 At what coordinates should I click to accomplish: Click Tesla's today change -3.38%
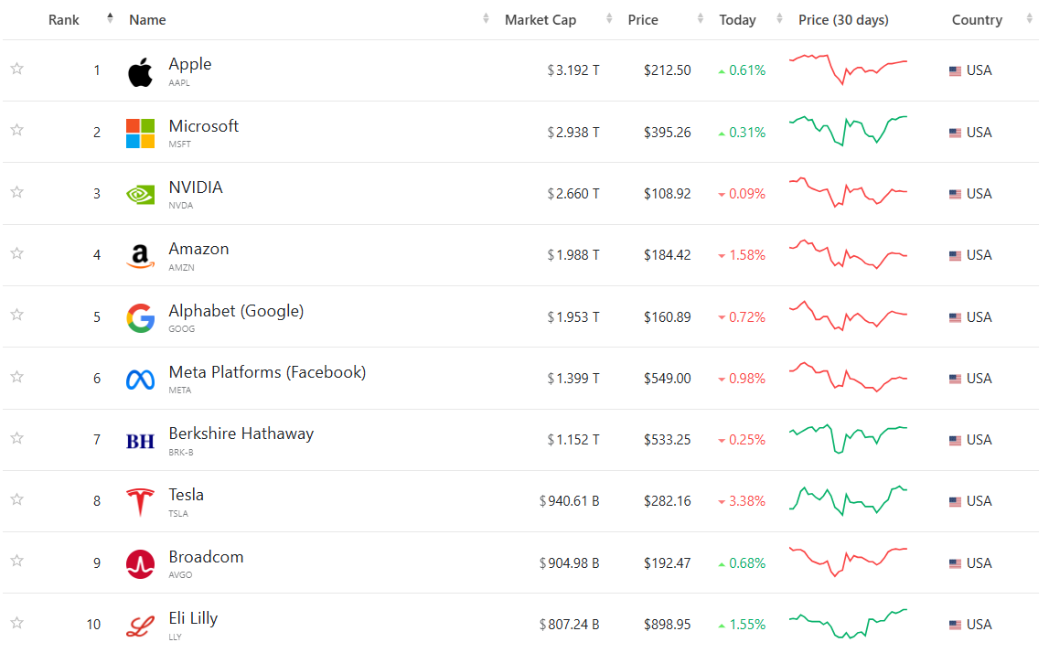[x=742, y=501]
